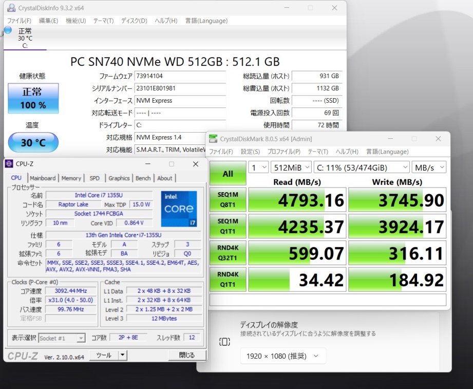473x389 pixels.
Task: Click the 正常 100 % health status button
Action: click(x=33, y=98)
